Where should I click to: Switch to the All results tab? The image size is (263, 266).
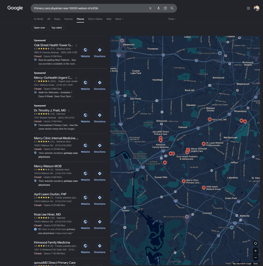(49, 19)
